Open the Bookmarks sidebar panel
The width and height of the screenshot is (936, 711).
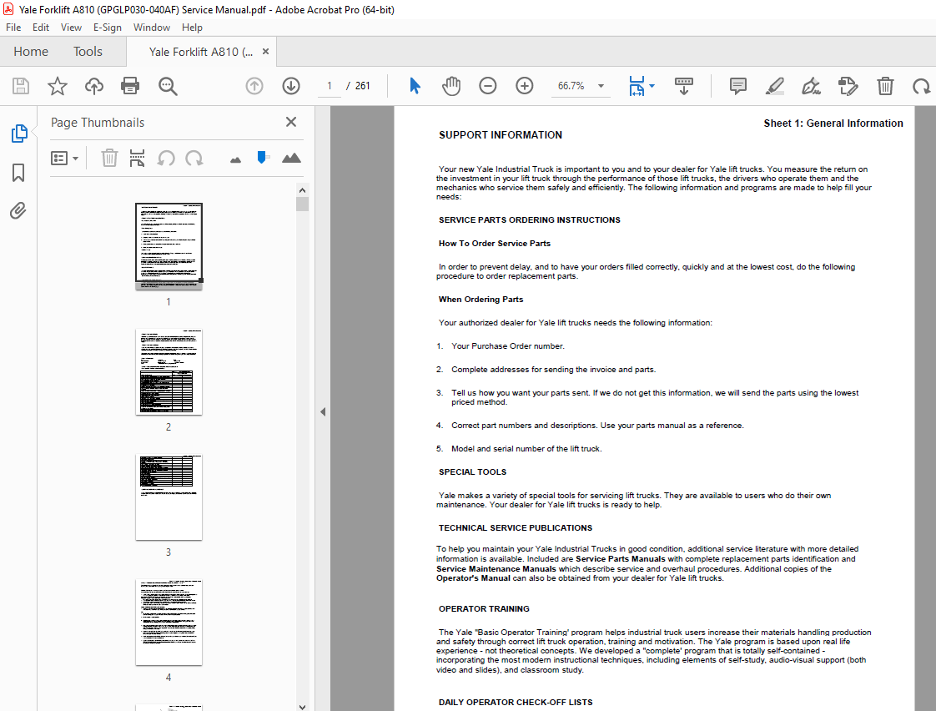point(18,173)
